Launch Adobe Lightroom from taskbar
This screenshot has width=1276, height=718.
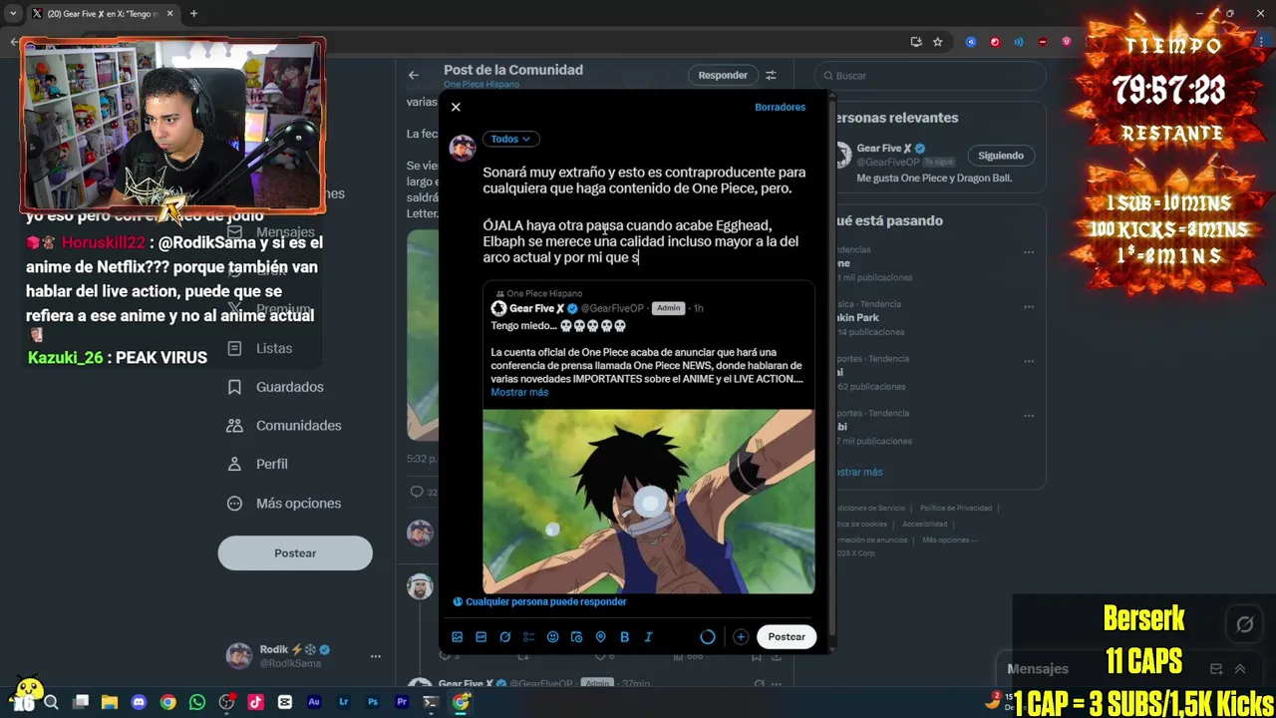click(344, 702)
